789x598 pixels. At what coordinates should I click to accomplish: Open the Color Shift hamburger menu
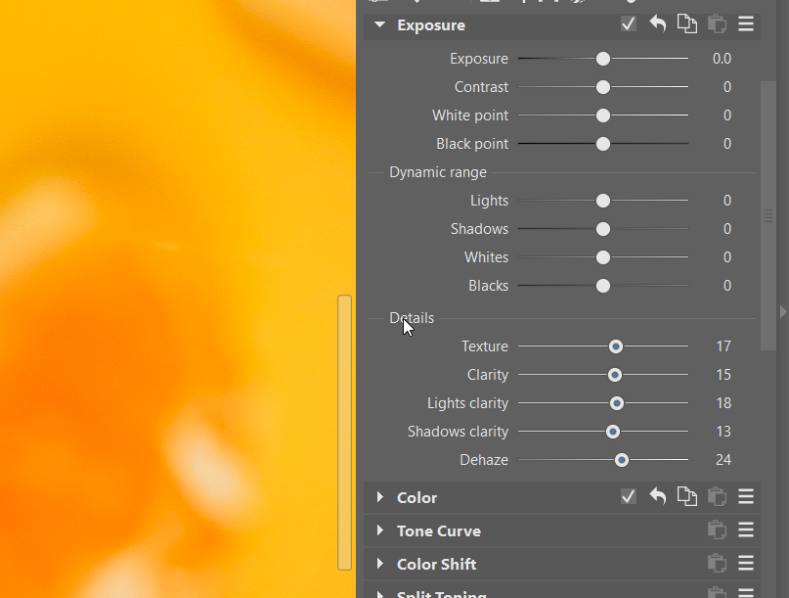point(746,564)
